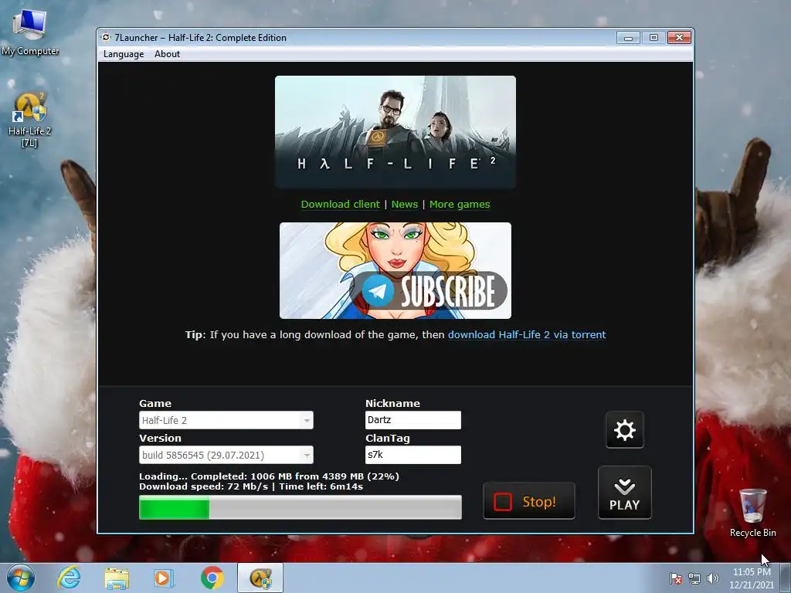Click the Download client link
This screenshot has height=593, width=791.
pyautogui.click(x=340, y=204)
